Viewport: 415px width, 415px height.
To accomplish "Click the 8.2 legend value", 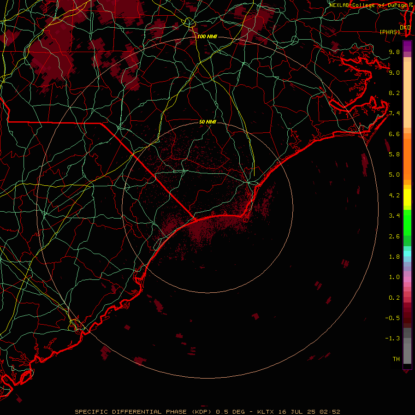I will pos(394,93).
